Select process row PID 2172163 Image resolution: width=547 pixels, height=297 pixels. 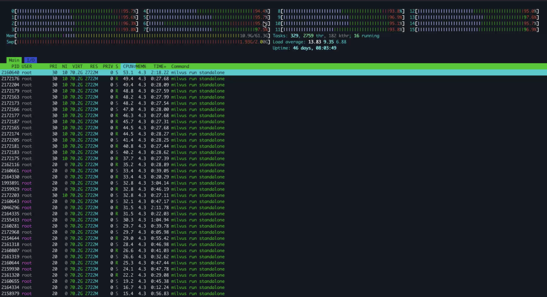tap(273, 97)
